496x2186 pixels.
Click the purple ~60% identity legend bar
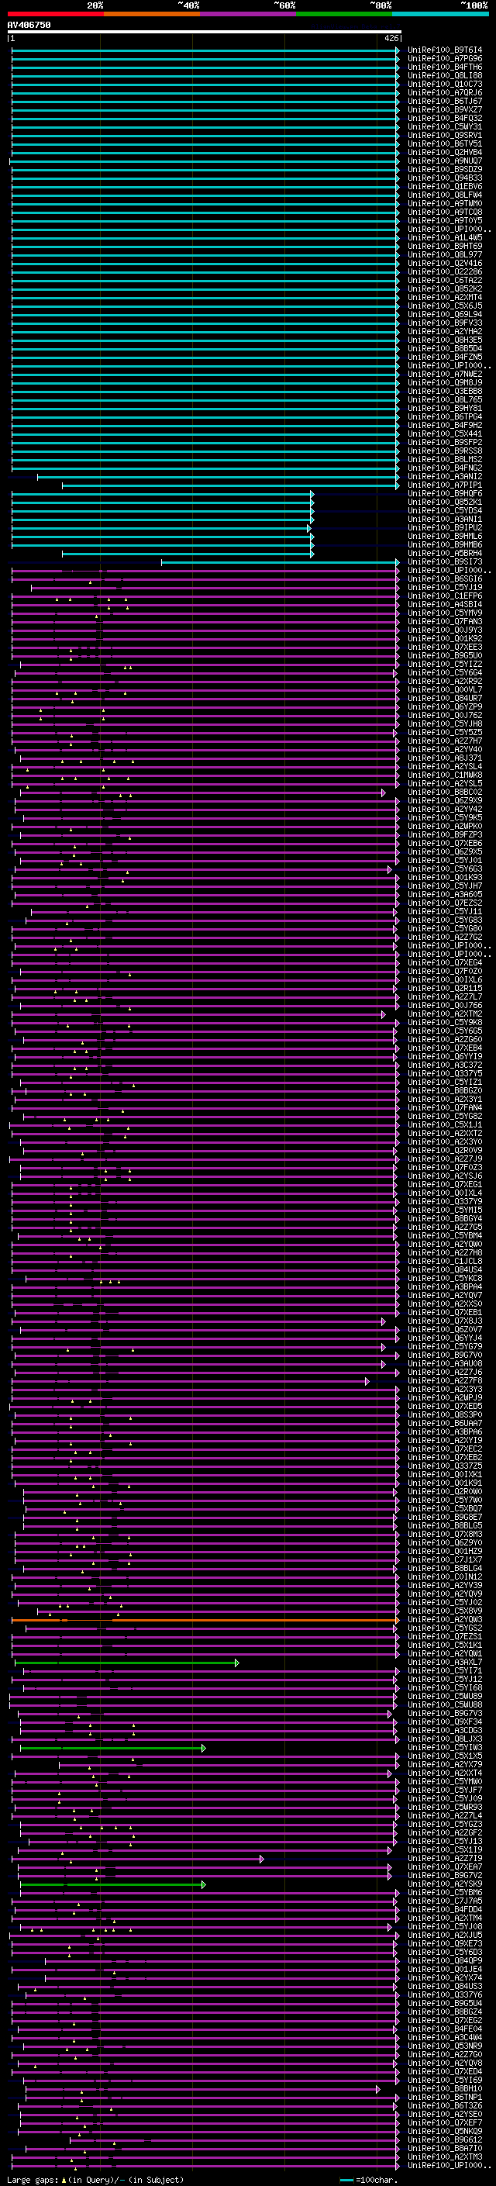pos(247,14)
